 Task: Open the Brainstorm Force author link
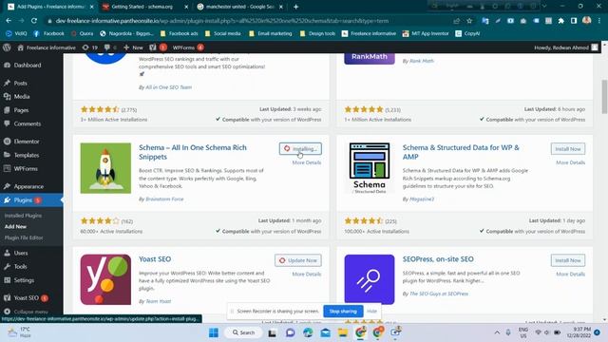pos(164,199)
